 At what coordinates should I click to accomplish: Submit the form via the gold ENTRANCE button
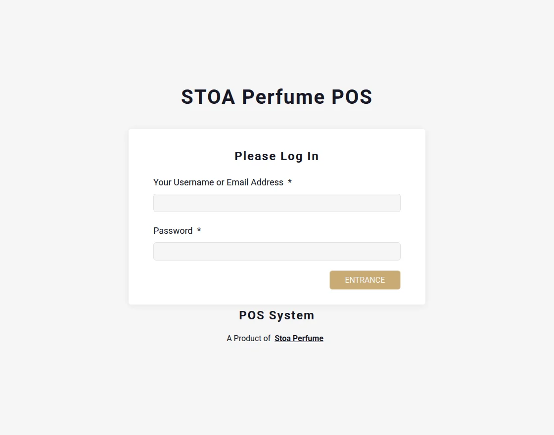click(365, 280)
